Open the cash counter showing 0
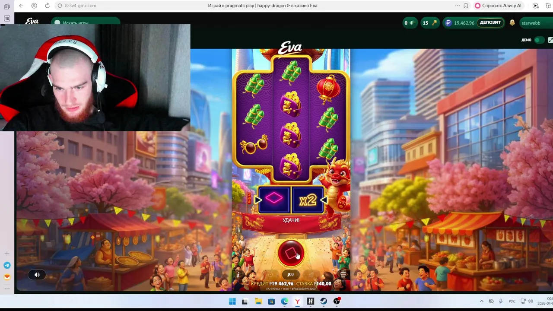The width and height of the screenshot is (553, 311). click(x=409, y=23)
